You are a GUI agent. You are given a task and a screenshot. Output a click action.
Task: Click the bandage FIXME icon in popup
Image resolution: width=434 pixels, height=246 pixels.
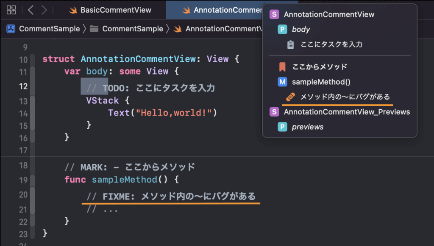coord(290,97)
